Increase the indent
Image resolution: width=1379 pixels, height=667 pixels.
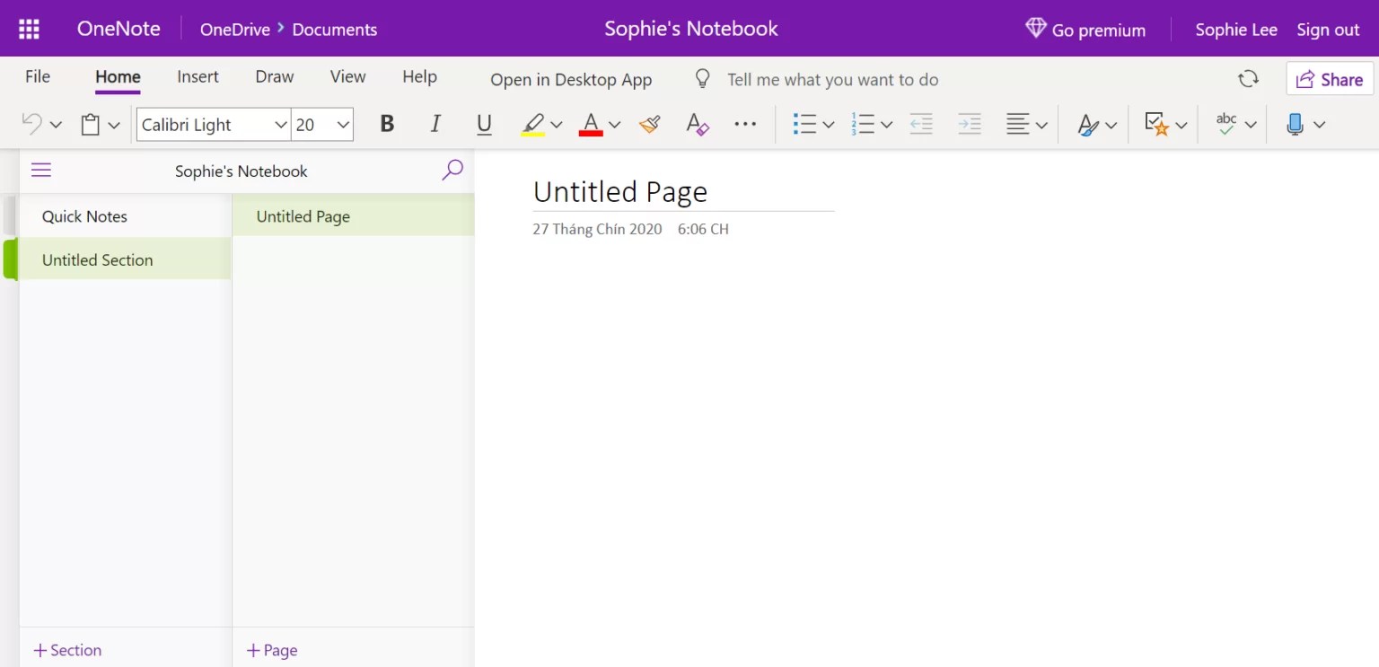[x=970, y=125]
